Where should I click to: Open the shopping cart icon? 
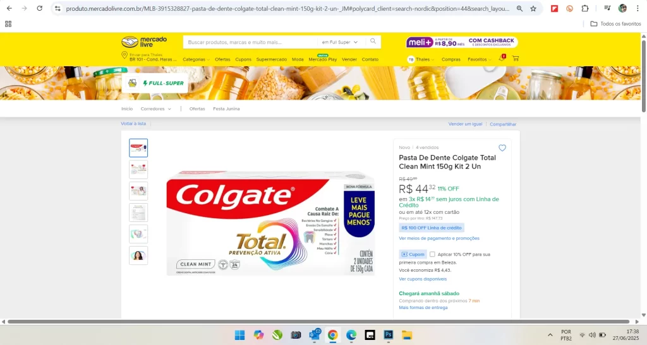coord(516,59)
